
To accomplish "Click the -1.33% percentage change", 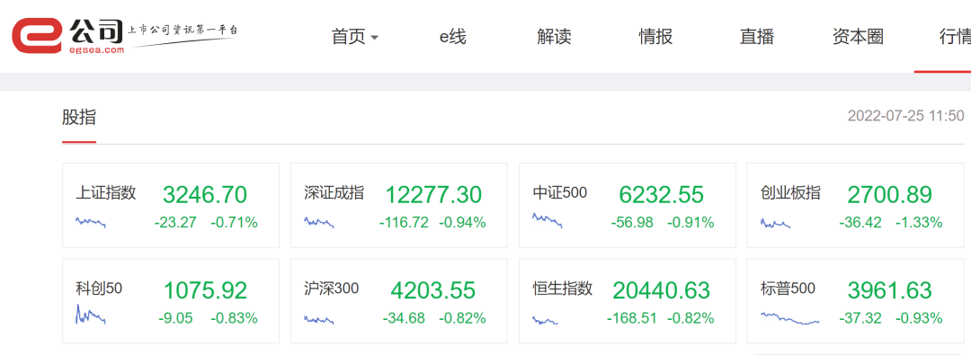I will pos(919,222).
